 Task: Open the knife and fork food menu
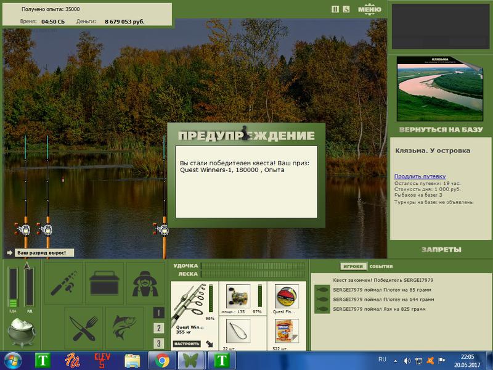(84, 328)
